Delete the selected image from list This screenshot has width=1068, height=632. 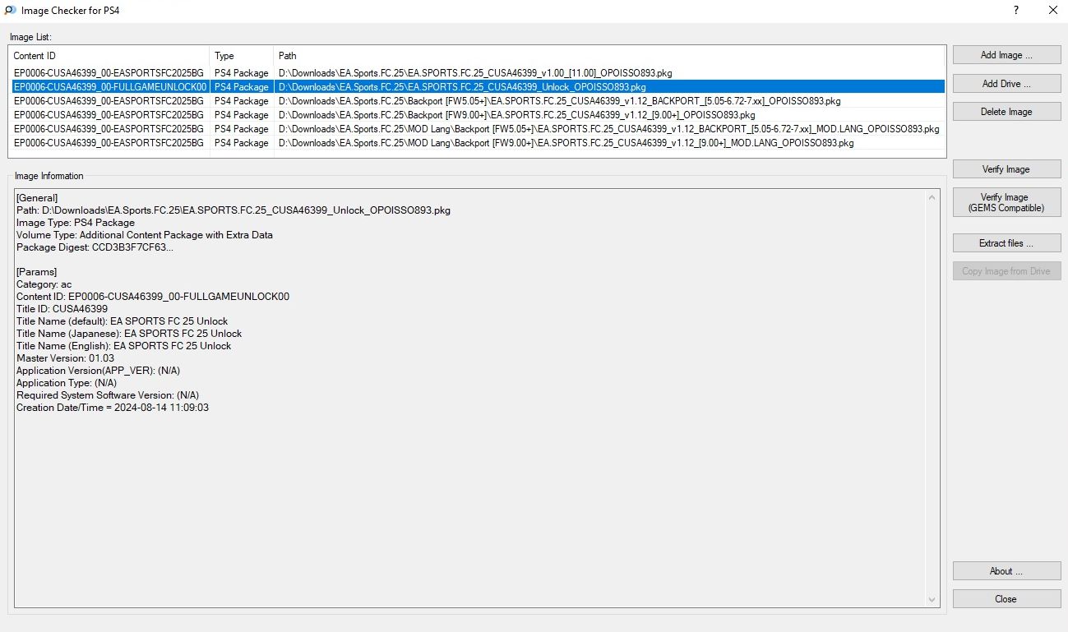pyautogui.click(x=1006, y=112)
